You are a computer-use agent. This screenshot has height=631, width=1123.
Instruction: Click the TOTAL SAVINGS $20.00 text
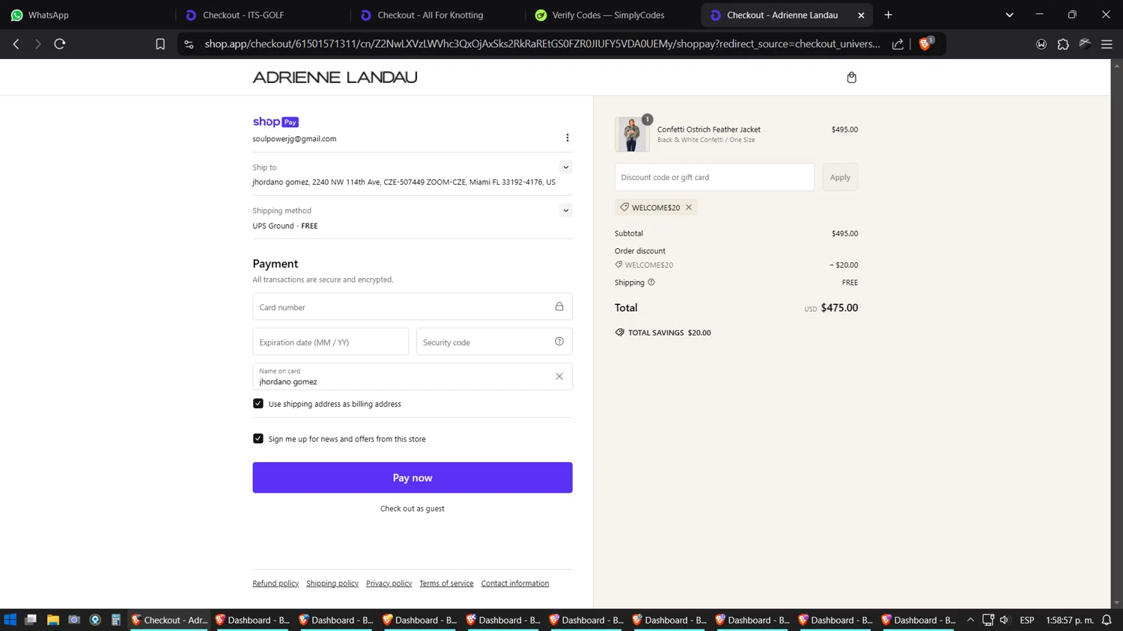(669, 333)
